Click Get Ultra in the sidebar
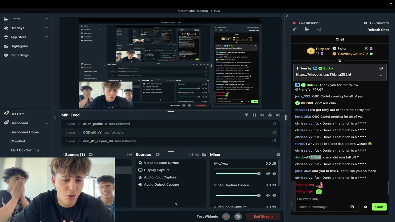 [x=17, y=114]
